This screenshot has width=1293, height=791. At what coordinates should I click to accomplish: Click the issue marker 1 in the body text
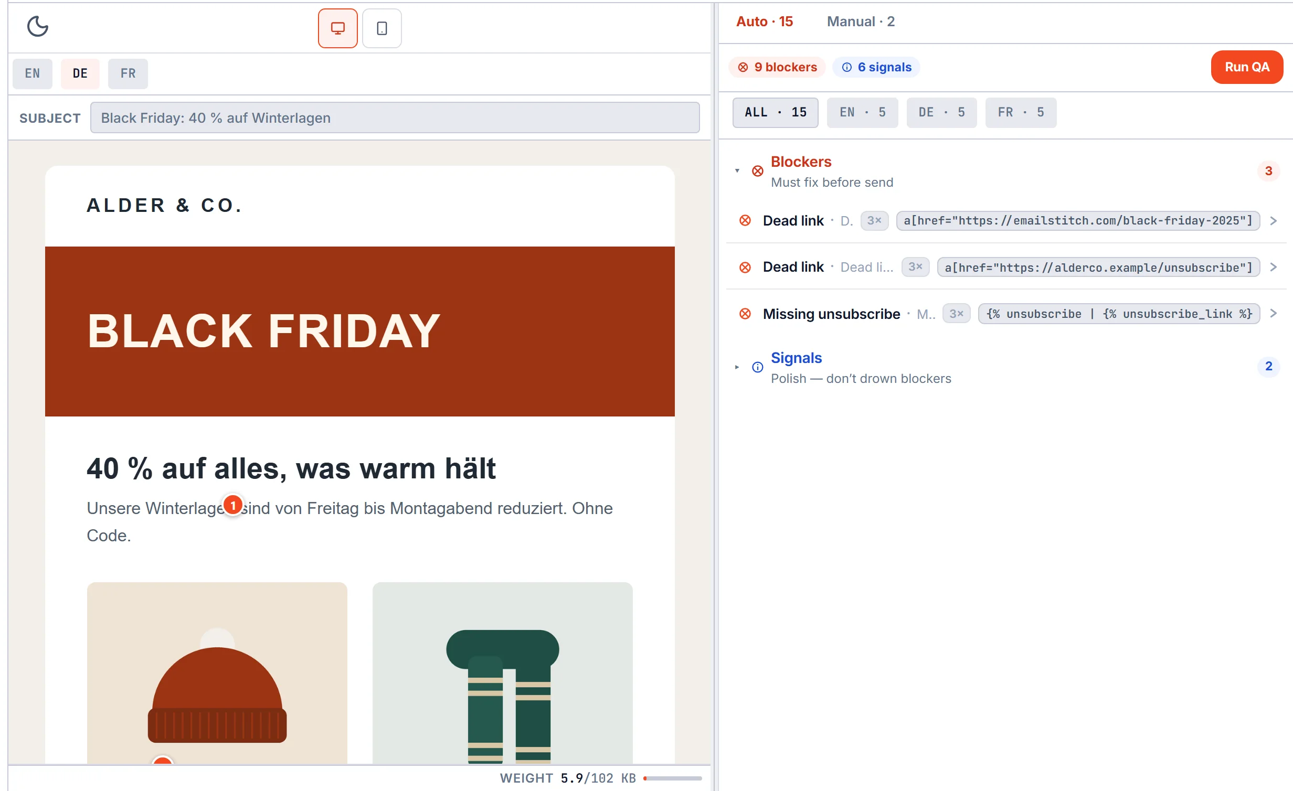point(233,505)
